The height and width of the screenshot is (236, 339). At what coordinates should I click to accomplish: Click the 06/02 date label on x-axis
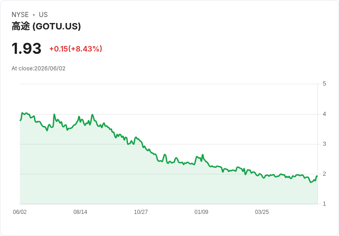(20, 212)
